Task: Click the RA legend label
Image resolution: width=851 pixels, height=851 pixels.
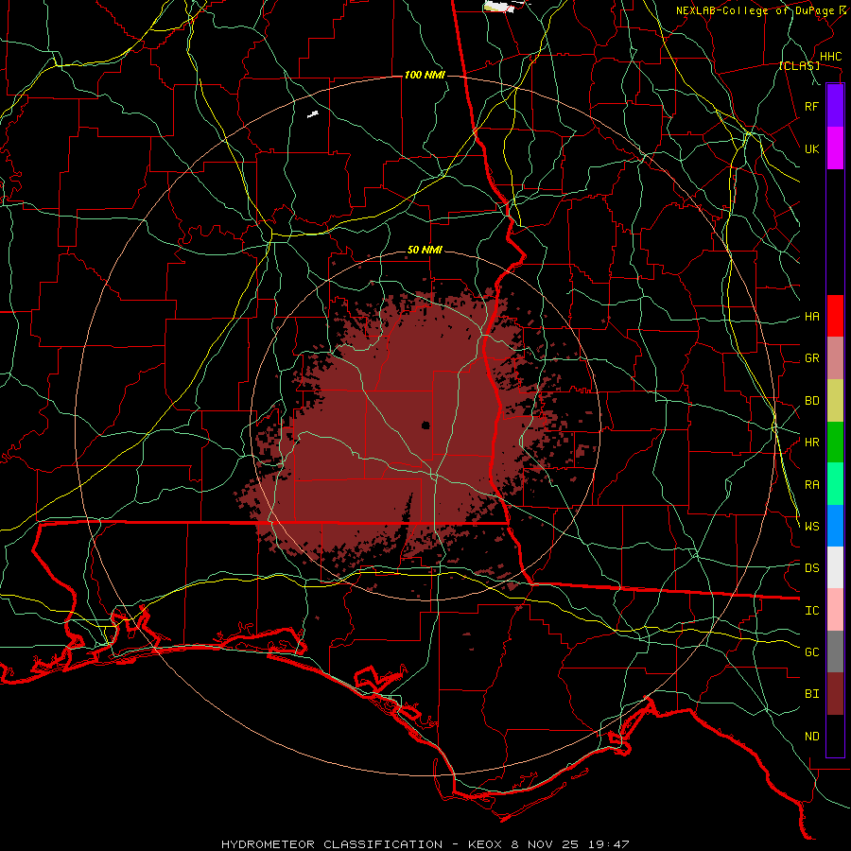Action: pyautogui.click(x=811, y=485)
